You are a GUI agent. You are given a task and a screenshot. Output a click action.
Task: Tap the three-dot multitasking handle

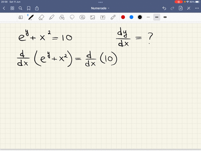100,2
